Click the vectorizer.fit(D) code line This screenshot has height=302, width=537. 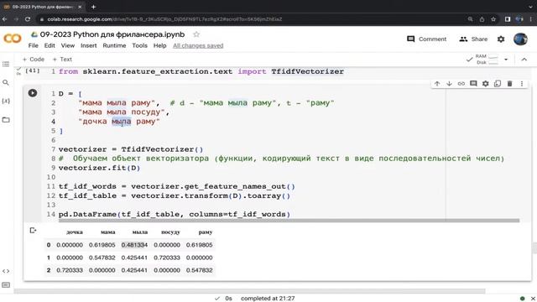tap(99, 168)
